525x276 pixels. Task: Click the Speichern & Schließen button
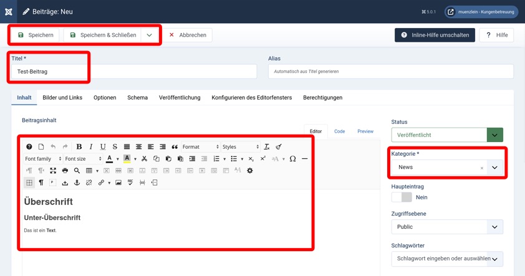tap(103, 36)
